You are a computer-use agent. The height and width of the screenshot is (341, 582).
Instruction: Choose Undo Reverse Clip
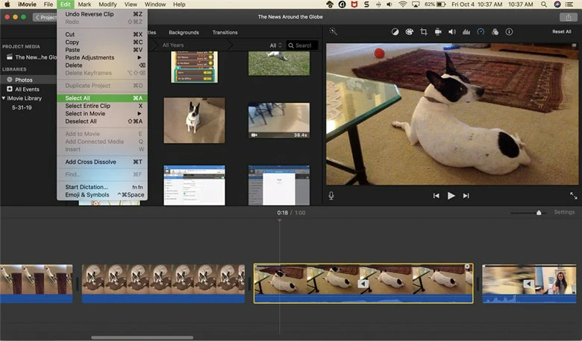tap(102, 14)
